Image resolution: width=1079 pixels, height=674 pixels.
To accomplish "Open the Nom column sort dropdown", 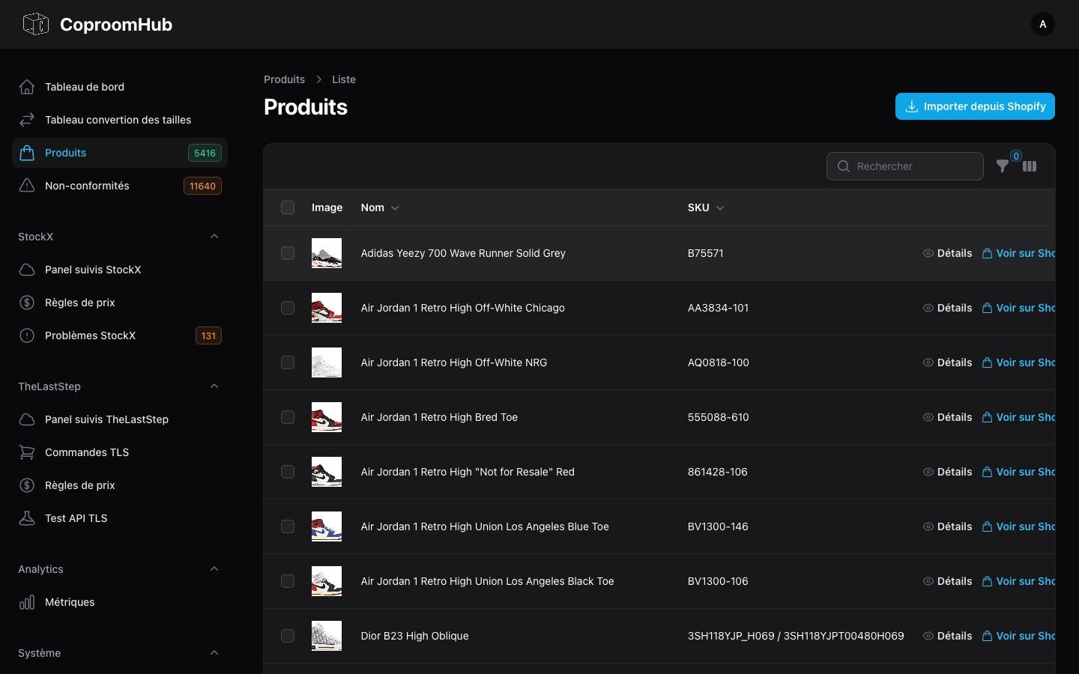I will click(x=395, y=208).
